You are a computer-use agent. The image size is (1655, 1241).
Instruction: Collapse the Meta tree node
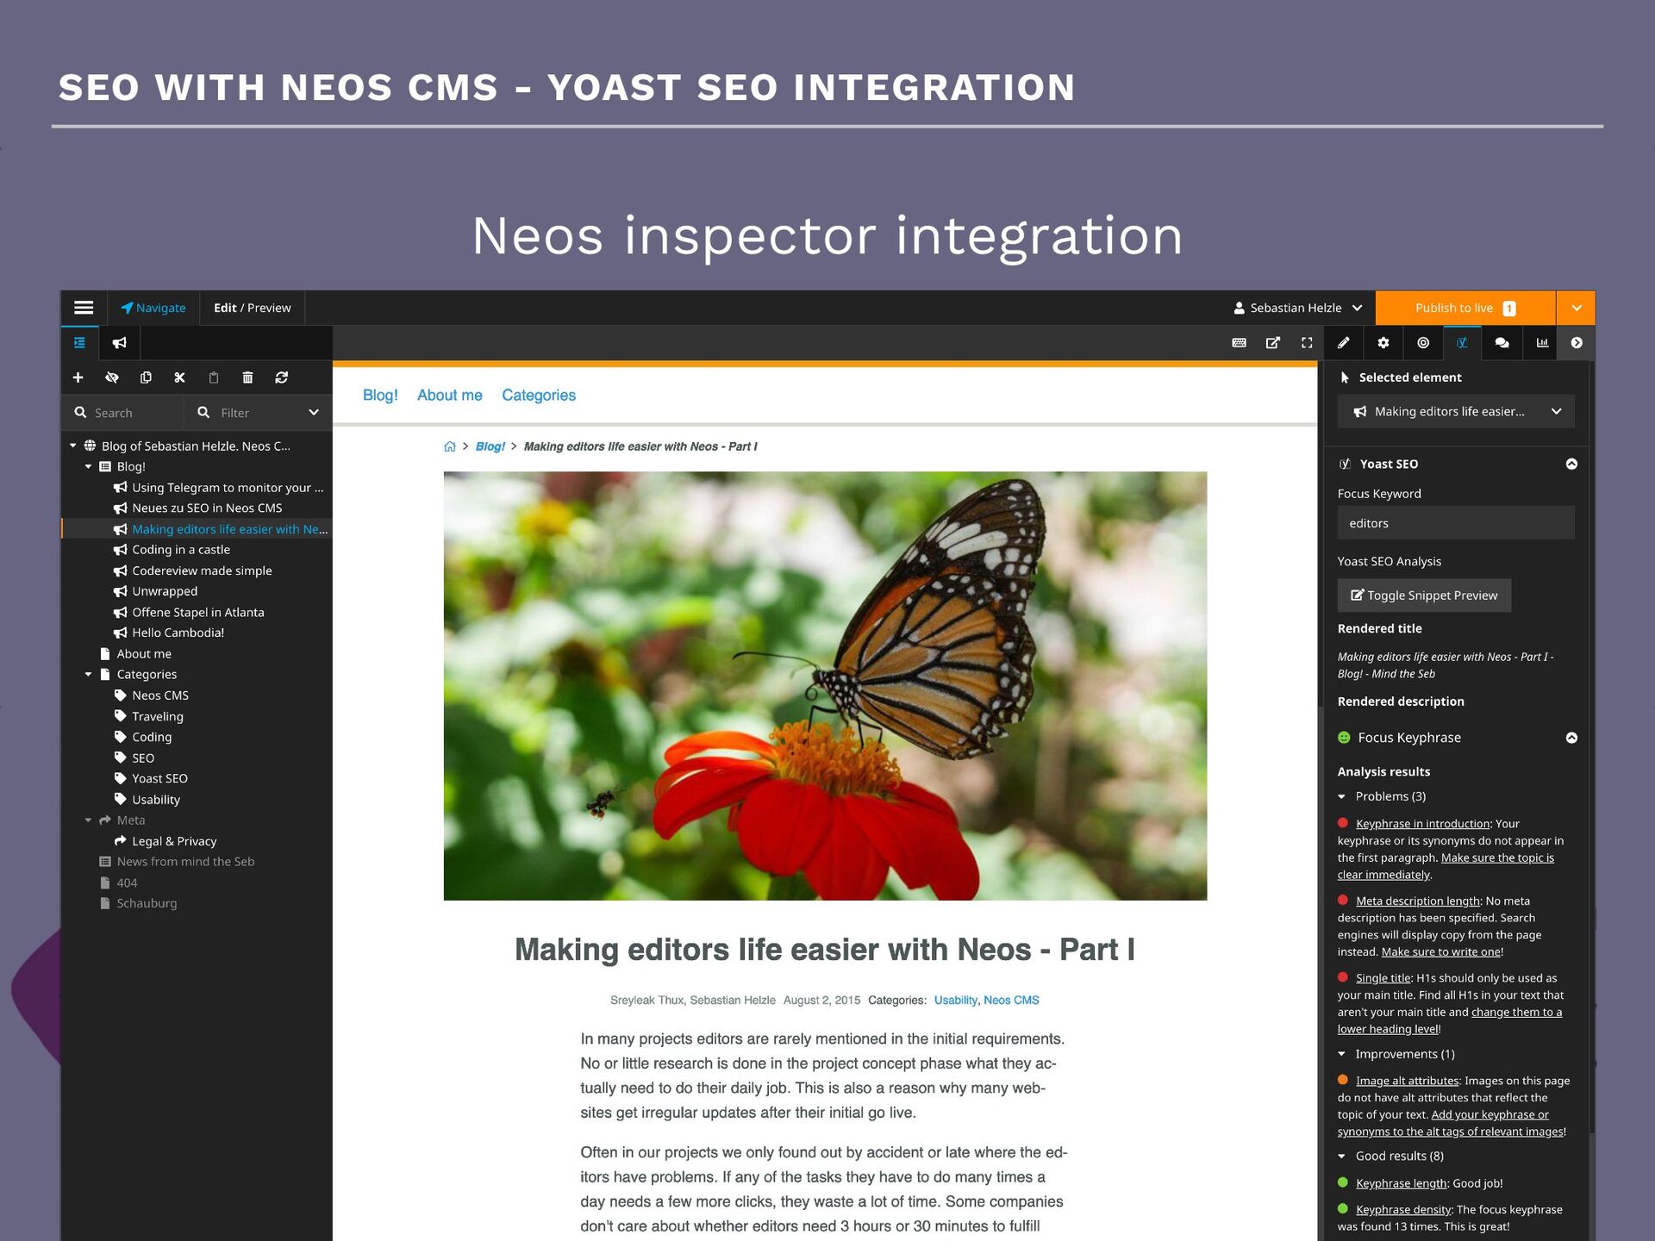click(88, 820)
